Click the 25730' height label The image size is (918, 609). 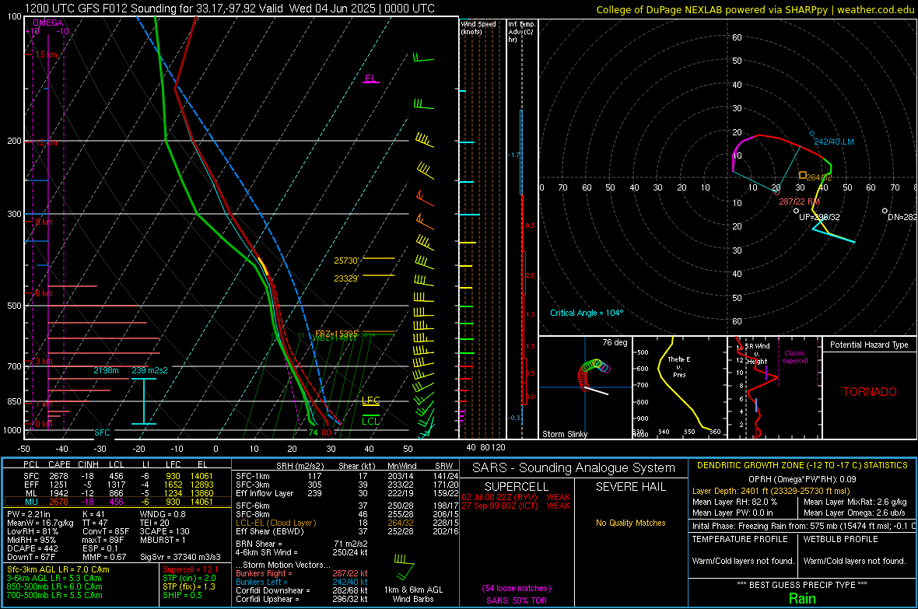point(346,261)
